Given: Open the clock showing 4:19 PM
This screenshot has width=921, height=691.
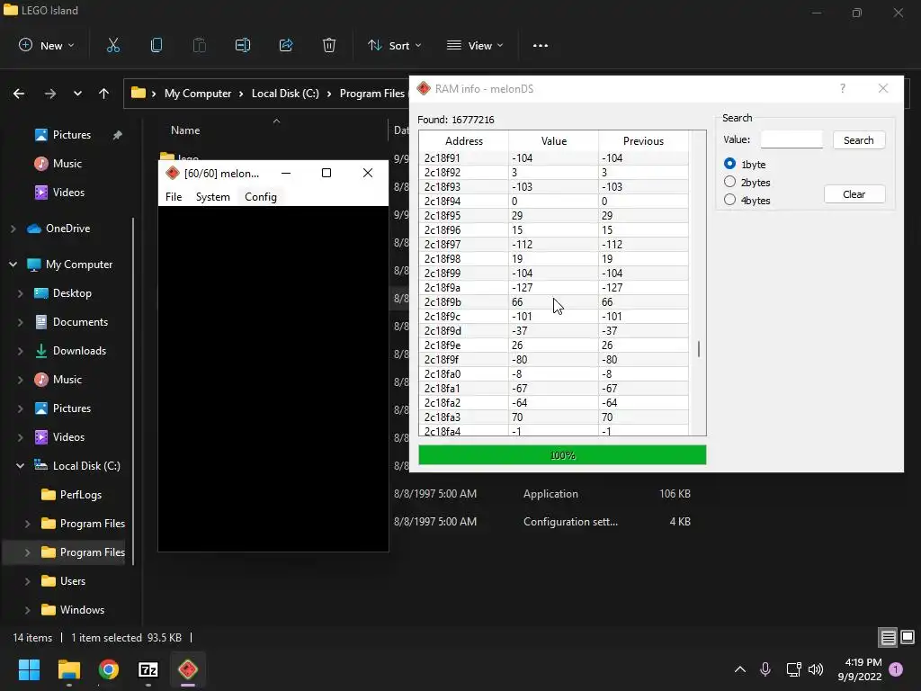Looking at the screenshot, I should coord(860,669).
